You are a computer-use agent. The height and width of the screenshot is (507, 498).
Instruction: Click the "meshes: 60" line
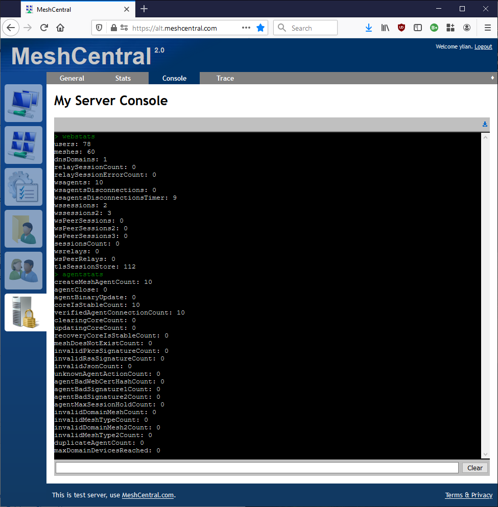(75, 152)
